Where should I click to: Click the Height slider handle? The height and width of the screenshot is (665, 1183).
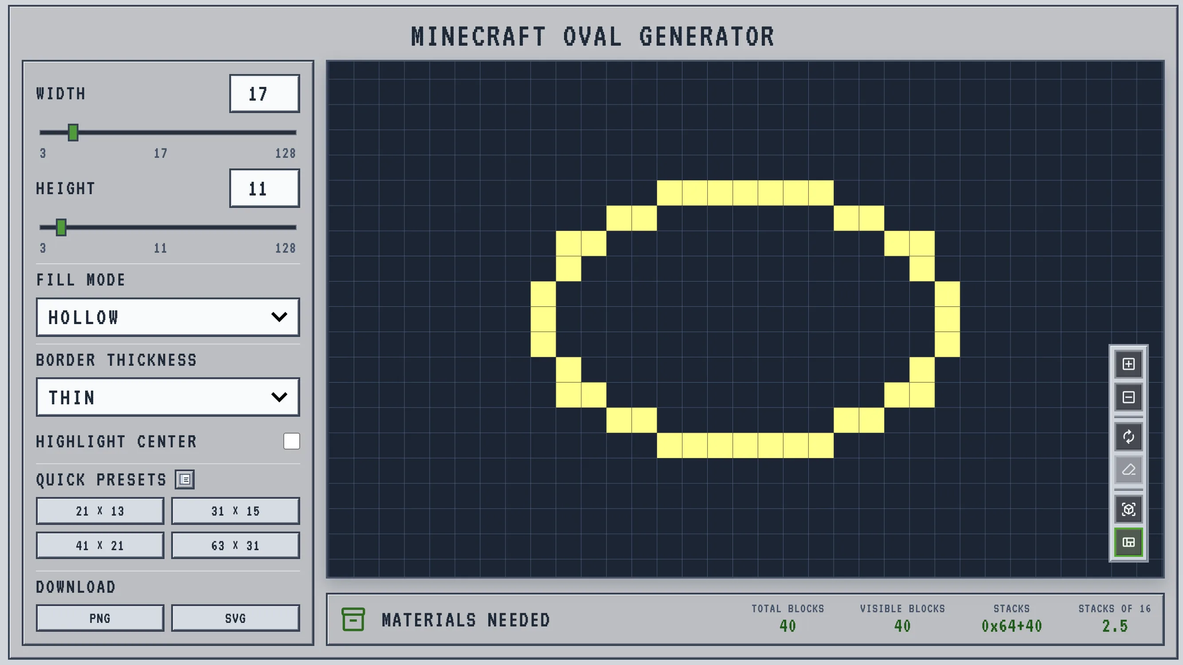(61, 227)
